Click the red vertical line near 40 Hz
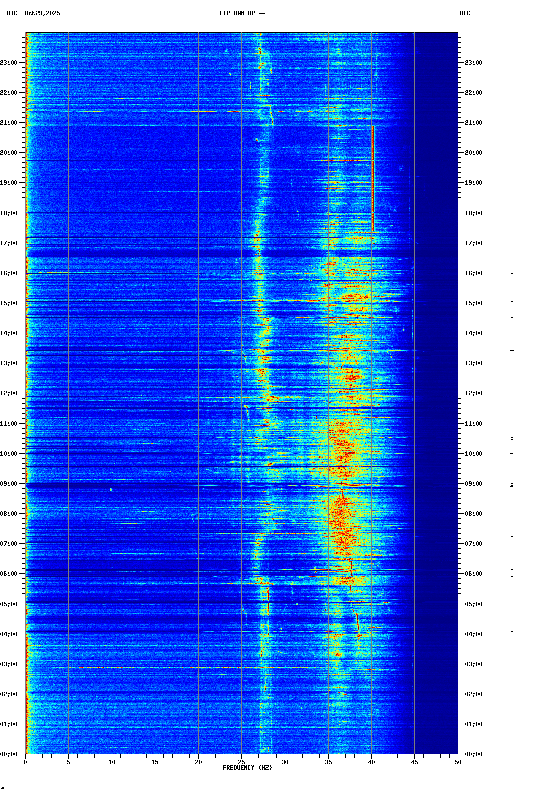The width and height of the screenshot is (534, 794). [x=373, y=178]
